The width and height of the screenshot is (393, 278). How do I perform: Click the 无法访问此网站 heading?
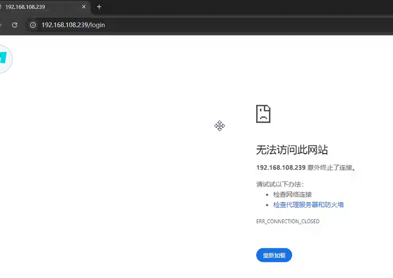293,150
